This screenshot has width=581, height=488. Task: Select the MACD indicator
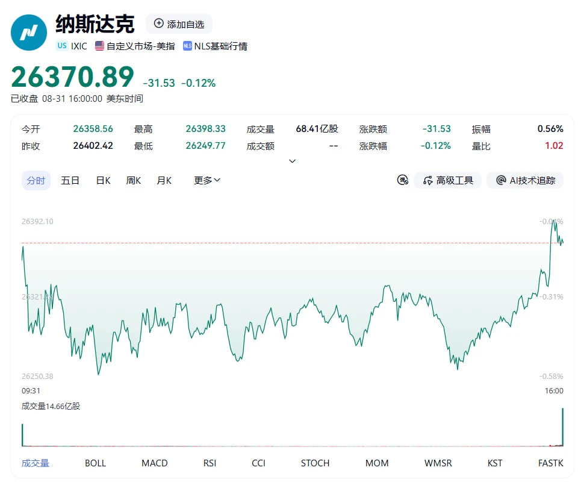point(155,463)
